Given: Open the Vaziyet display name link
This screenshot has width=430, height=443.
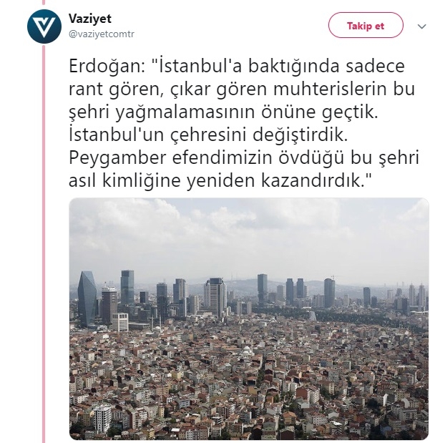Looking at the screenshot, I should pyautogui.click(x=90, y=19).
